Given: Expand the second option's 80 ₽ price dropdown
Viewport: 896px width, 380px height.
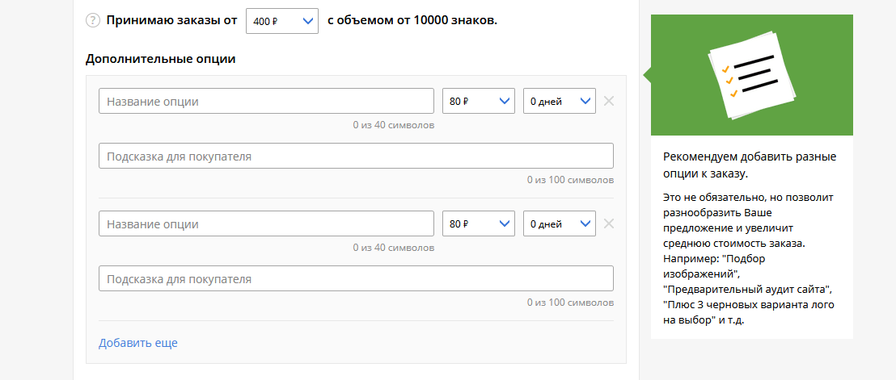Looking at the screenshot, I should coord(479,223).
